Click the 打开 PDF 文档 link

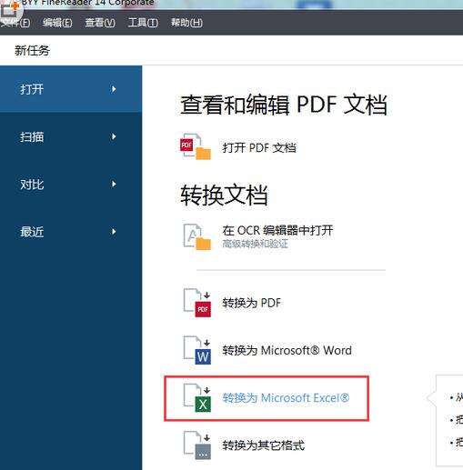click(259, 148)
